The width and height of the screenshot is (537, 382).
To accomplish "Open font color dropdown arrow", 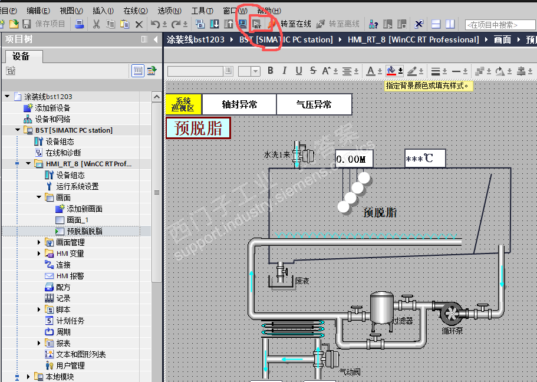I will point(380,71).
